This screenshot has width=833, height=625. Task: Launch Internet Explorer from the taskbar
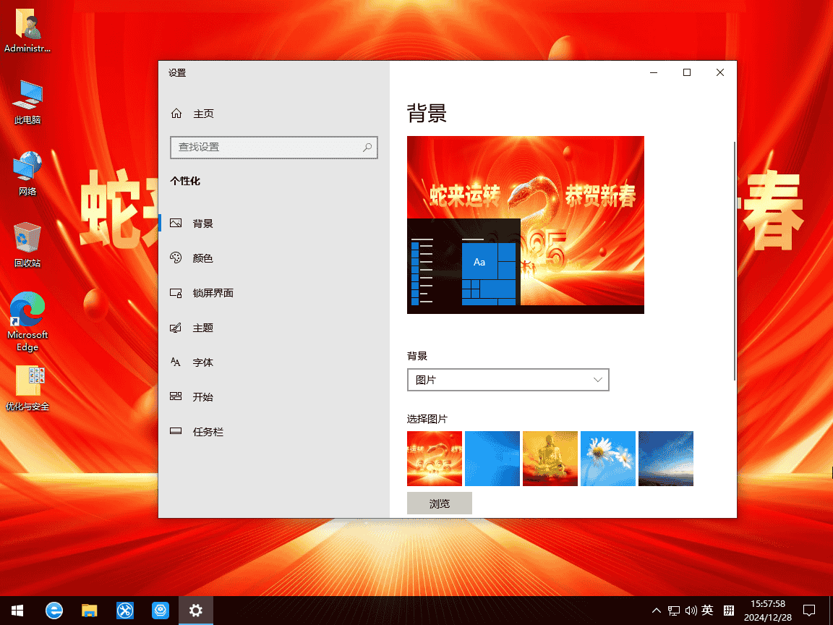click(x=54, y=610)
